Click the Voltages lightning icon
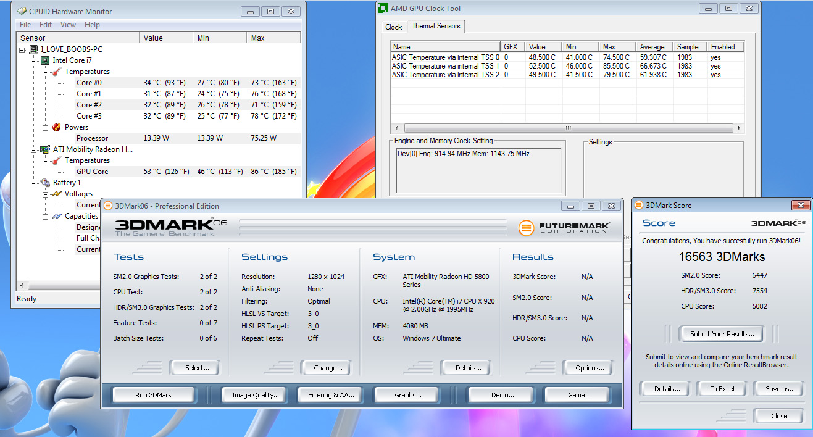The height and width of the screenshot is (437, 813). coord(56,194)
